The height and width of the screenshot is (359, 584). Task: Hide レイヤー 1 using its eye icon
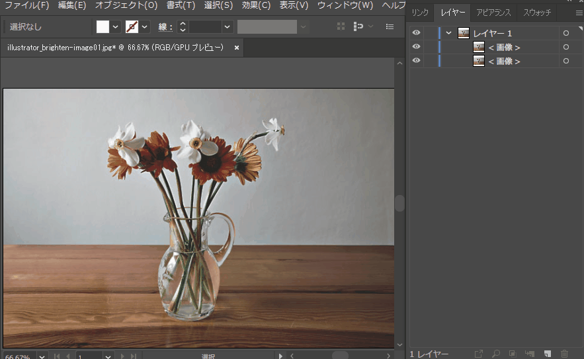point(416,33)
